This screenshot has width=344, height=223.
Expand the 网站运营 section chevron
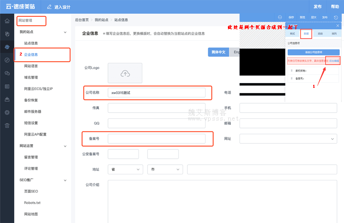pos(65,146)
